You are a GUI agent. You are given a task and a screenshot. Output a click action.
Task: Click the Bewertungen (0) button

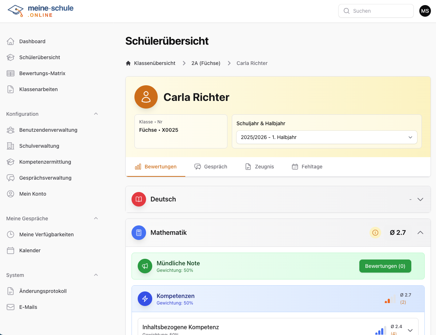coord(385,266)
